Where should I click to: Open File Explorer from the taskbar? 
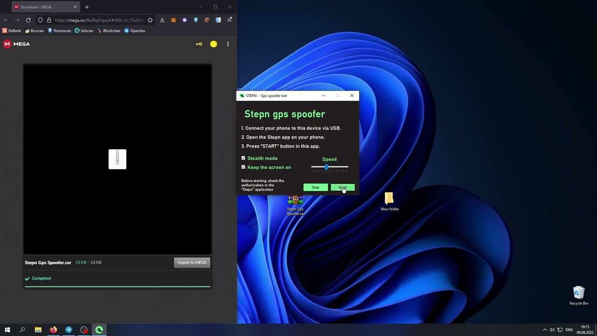38,330
